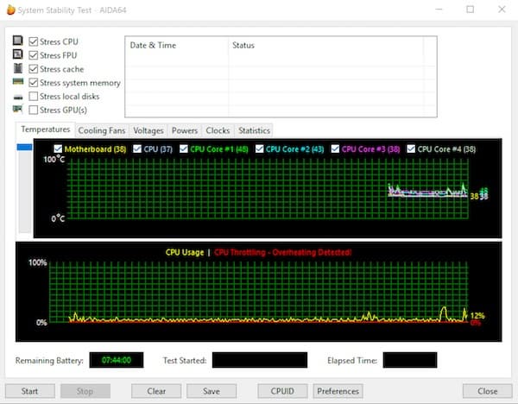Switch to the Temperatures tab
This screenshot has width=518, height=404.
(x=46, y=129)
